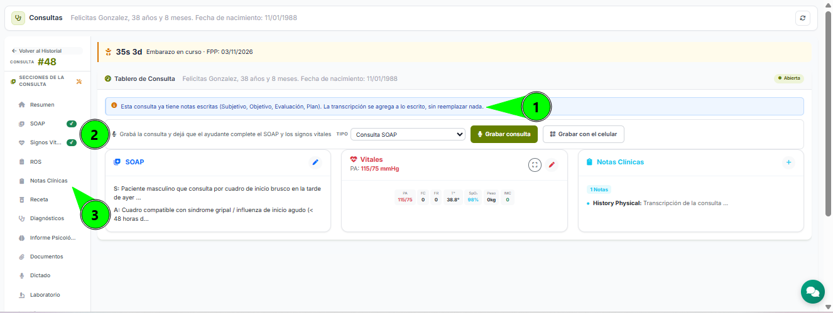
Task: Click the Notas Clínicas card title
Action: [620, 162]
